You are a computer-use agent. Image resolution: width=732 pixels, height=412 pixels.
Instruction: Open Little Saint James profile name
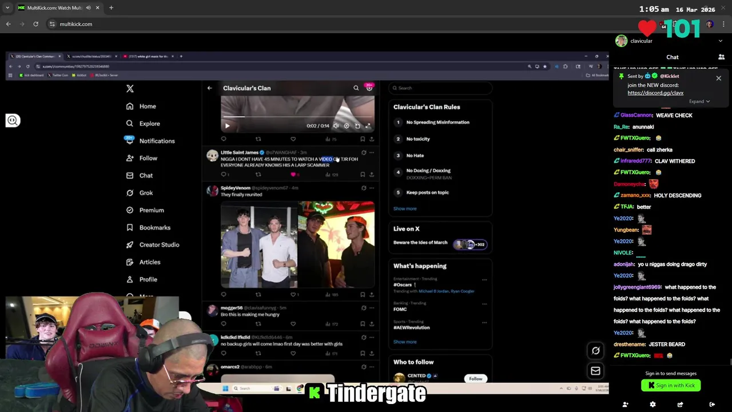coord(240,153)
